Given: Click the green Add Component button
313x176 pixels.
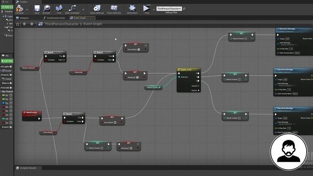Looking at the screenshot, I should (7, 7).
